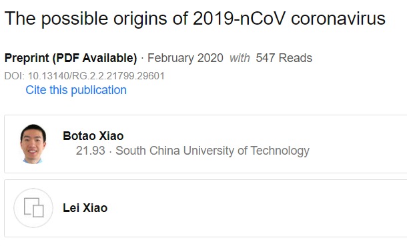Click the word coronavirus in the title
This screenshot has height=246, width=407.
pos(338,19)
